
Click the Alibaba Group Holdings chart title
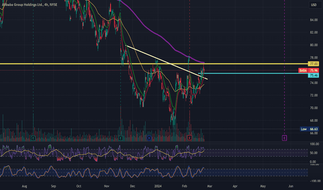click(x=30, y=4)
